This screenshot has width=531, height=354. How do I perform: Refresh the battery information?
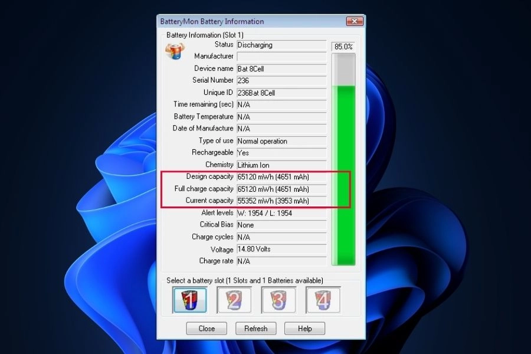(x=255, y=329)
